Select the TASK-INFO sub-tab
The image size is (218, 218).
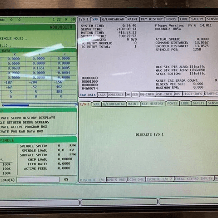pyautogui.click(x=164, y=94)
